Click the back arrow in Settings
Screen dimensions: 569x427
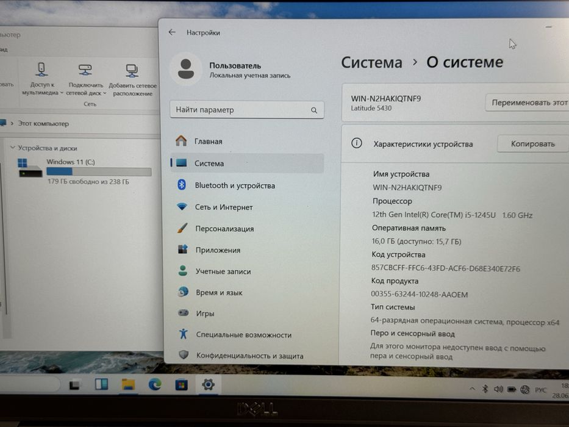click(172, 32)
